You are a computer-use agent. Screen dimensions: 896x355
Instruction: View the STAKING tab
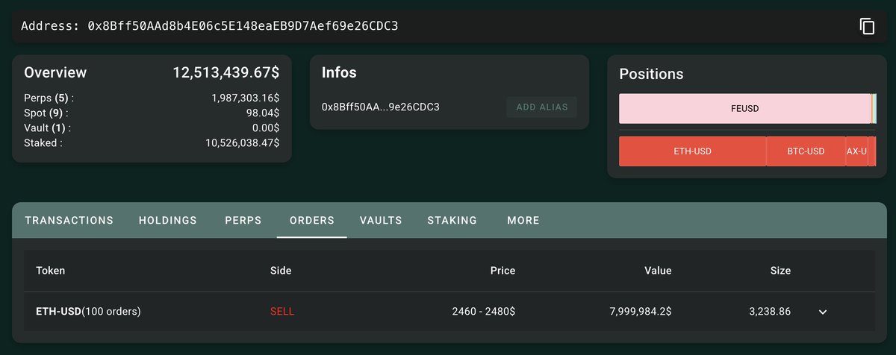click(452, 221)
